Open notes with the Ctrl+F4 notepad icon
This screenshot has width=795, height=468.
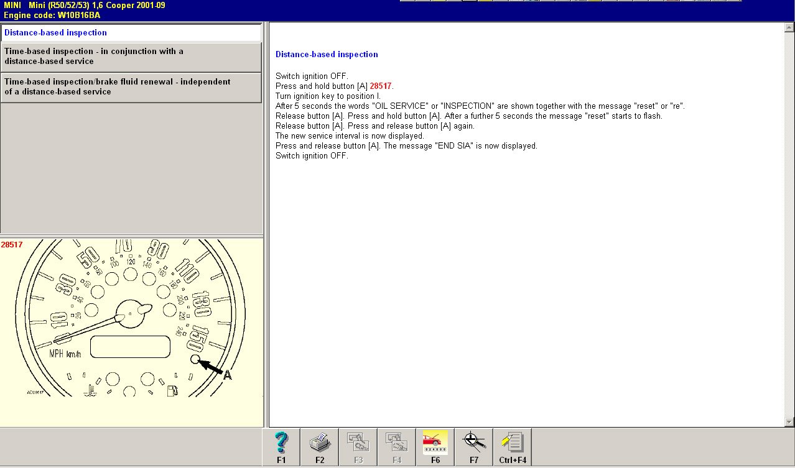pos(513,447)
